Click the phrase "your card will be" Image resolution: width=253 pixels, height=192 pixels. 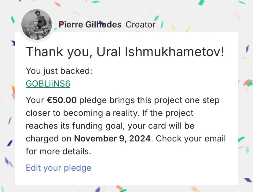point(161,126)
